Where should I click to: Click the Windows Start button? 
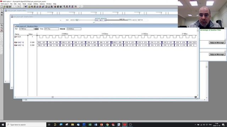pos(3,125)
